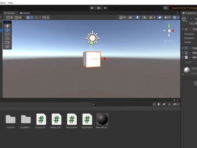Click the Project panel lock icon

click(174, 100)
